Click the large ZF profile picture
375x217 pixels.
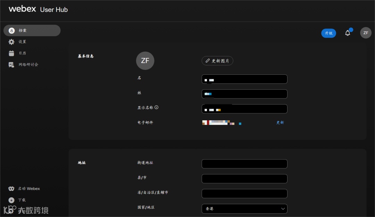click(145, 61)
